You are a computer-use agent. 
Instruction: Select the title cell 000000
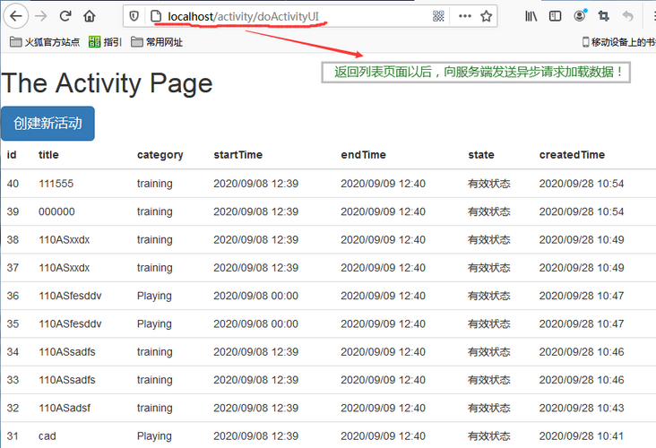pos(56,211)
